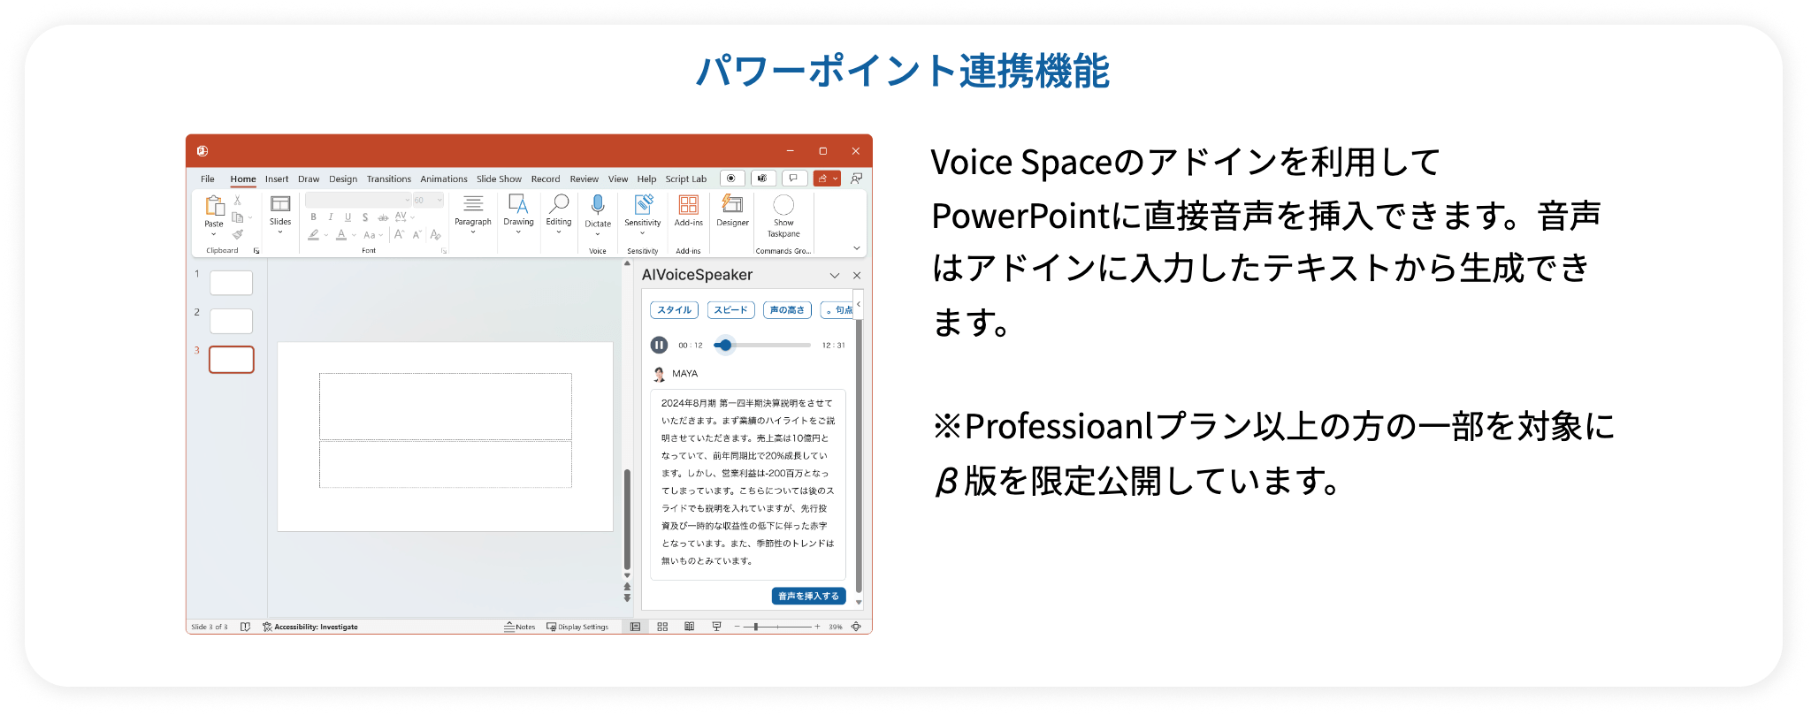Click the 声の高さ button
Image resolution: width=1811 pixels, height=715 pixels.
coord(787,310)
